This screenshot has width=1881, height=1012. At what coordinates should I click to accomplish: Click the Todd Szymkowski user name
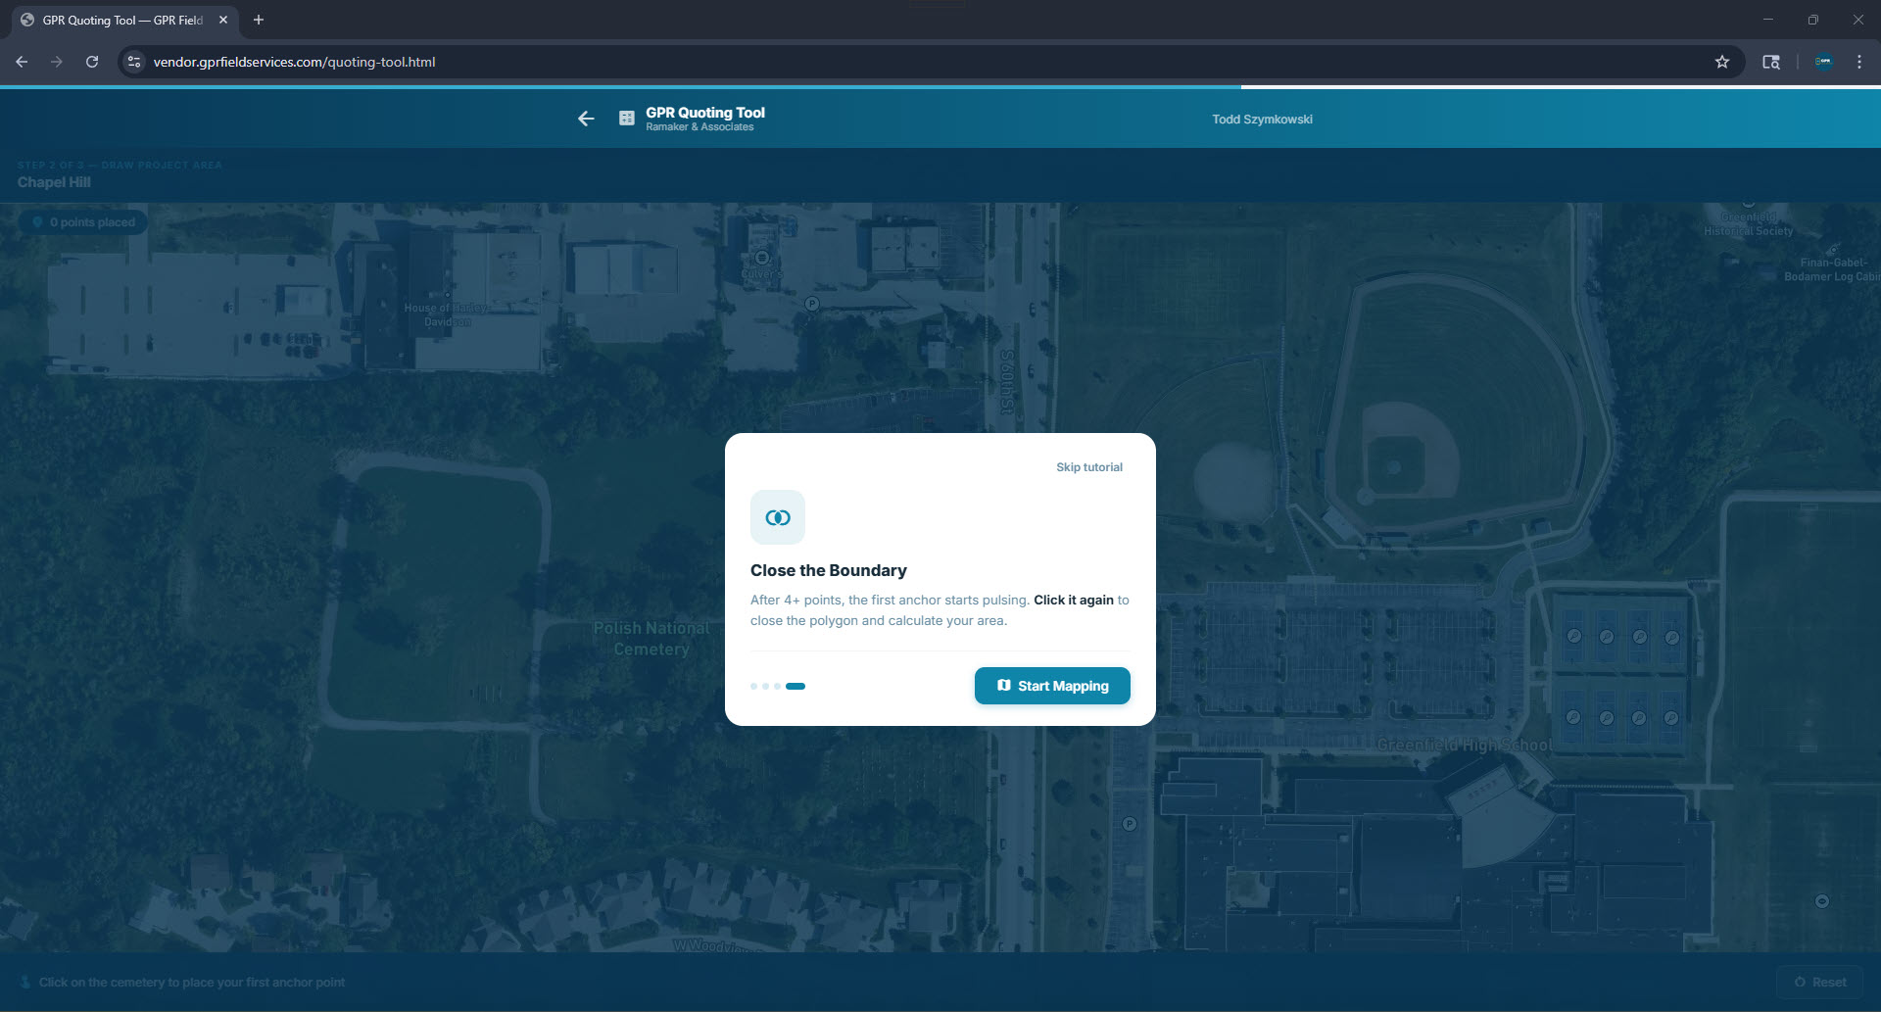coord(1262,120)
